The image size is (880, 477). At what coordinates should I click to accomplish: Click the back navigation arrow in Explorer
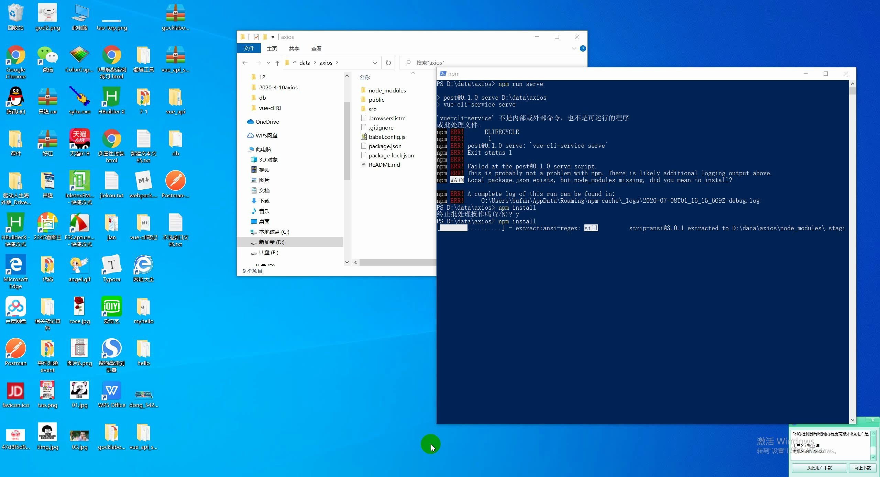pos(245,62)
